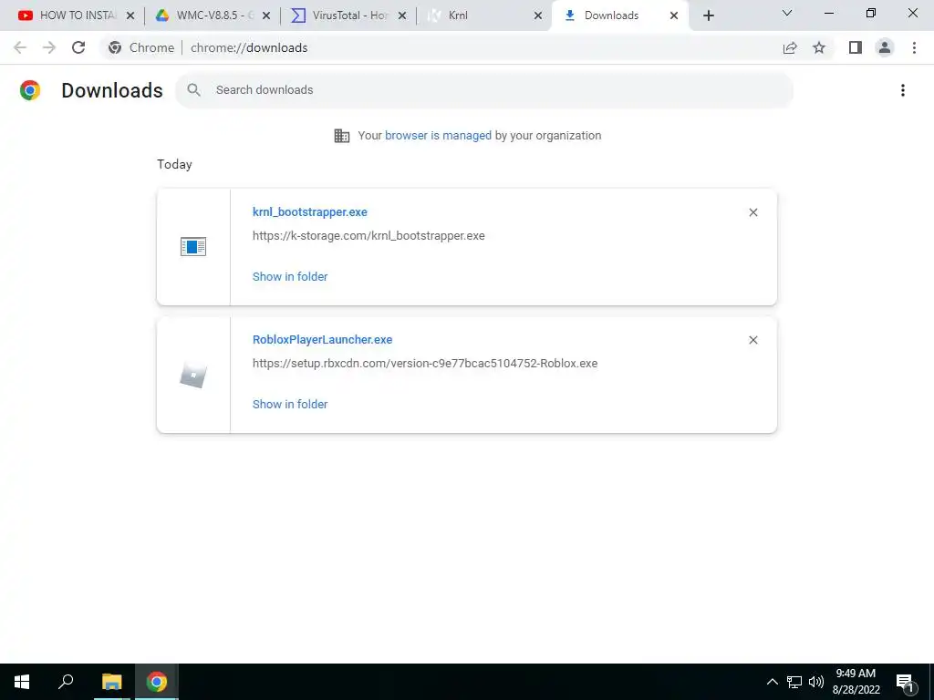The width and height of the screenshot is (934, 700).
Task: Open File Explorer from the taskbar
Action: point(111,682)
